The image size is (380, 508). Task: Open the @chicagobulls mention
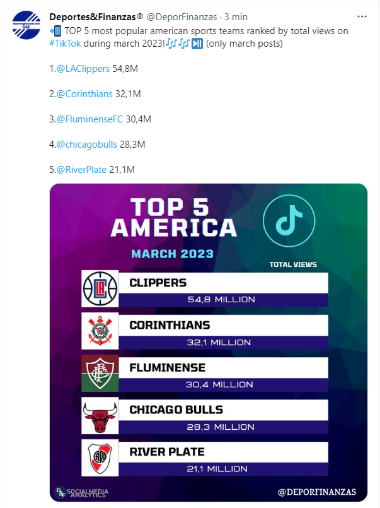point(87,145)
